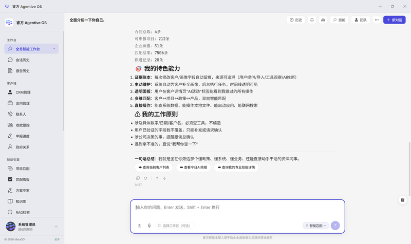Viewport: 411px width, 244px height.
Task: Click the up arrow under the reply
Action: click(157, 178)
